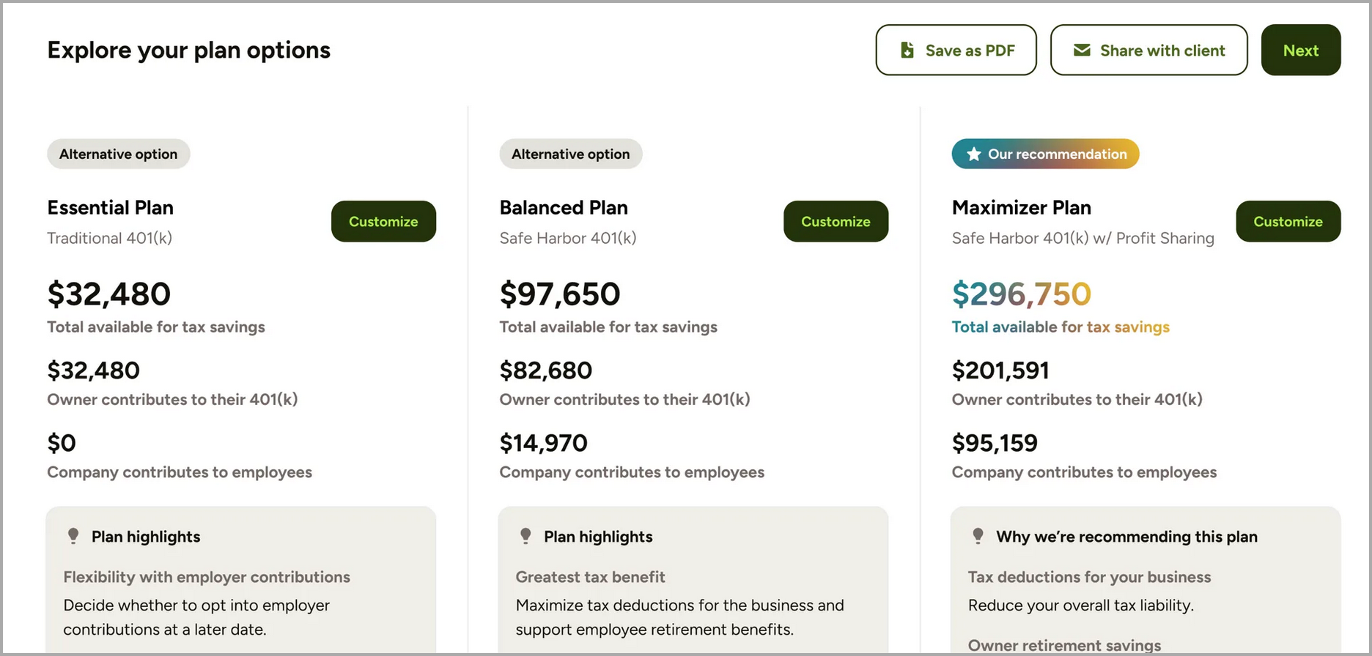Click the Balanced Plan Alternative option badge

tap(571, 154)
